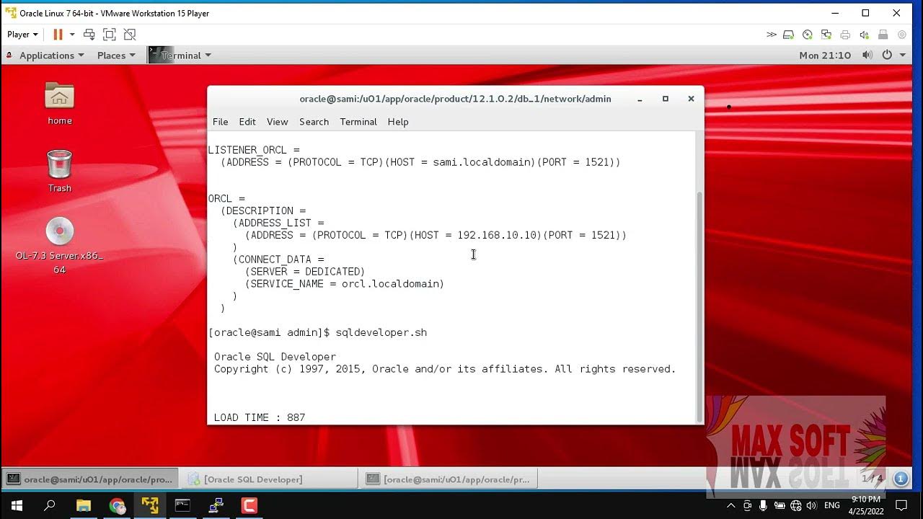Click the Windows network globe tray icon
Viewport: 923px width, 519px height.
(x=795, y=506)
